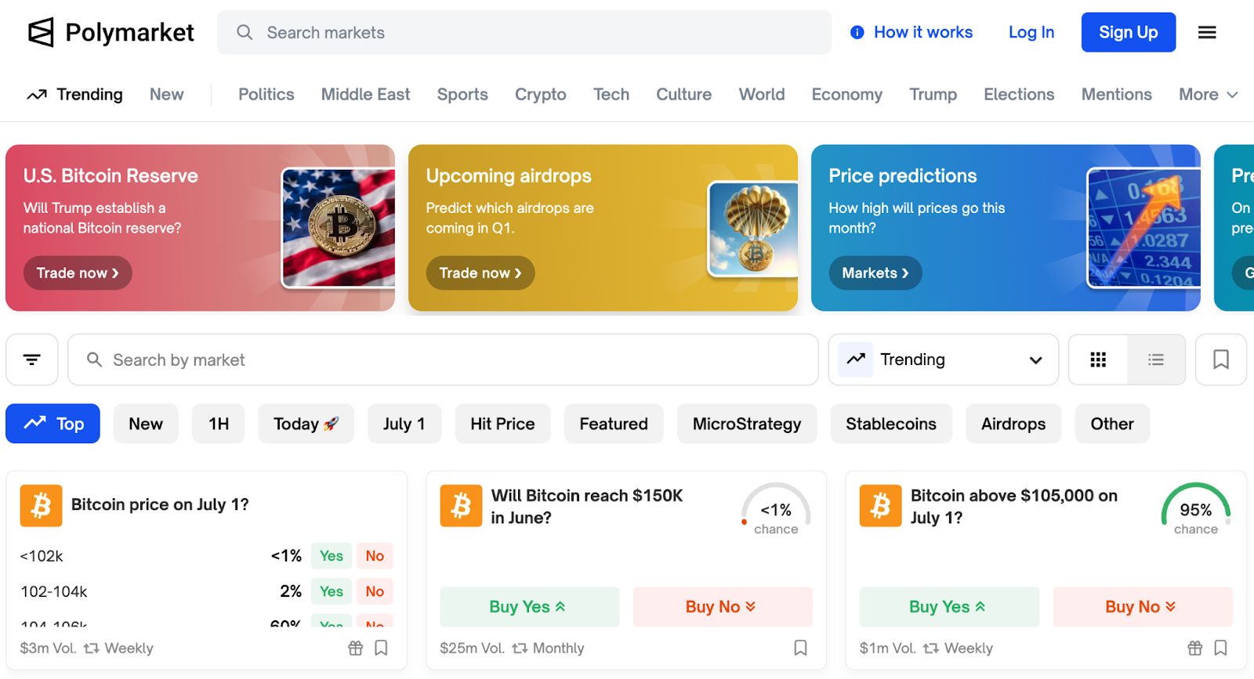Switch to grid view layout
Screen dimensions: 1254x679
pos(1098,359)
